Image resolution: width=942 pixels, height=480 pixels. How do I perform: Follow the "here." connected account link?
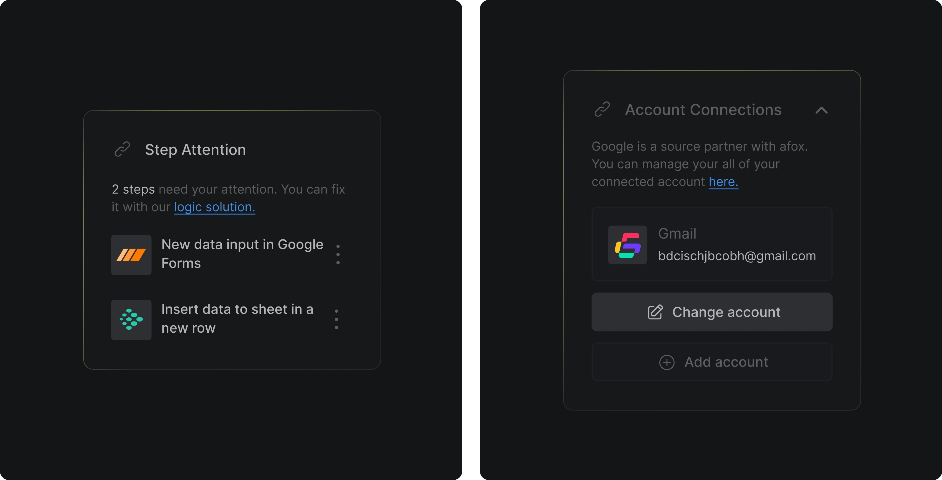(723, 181)
